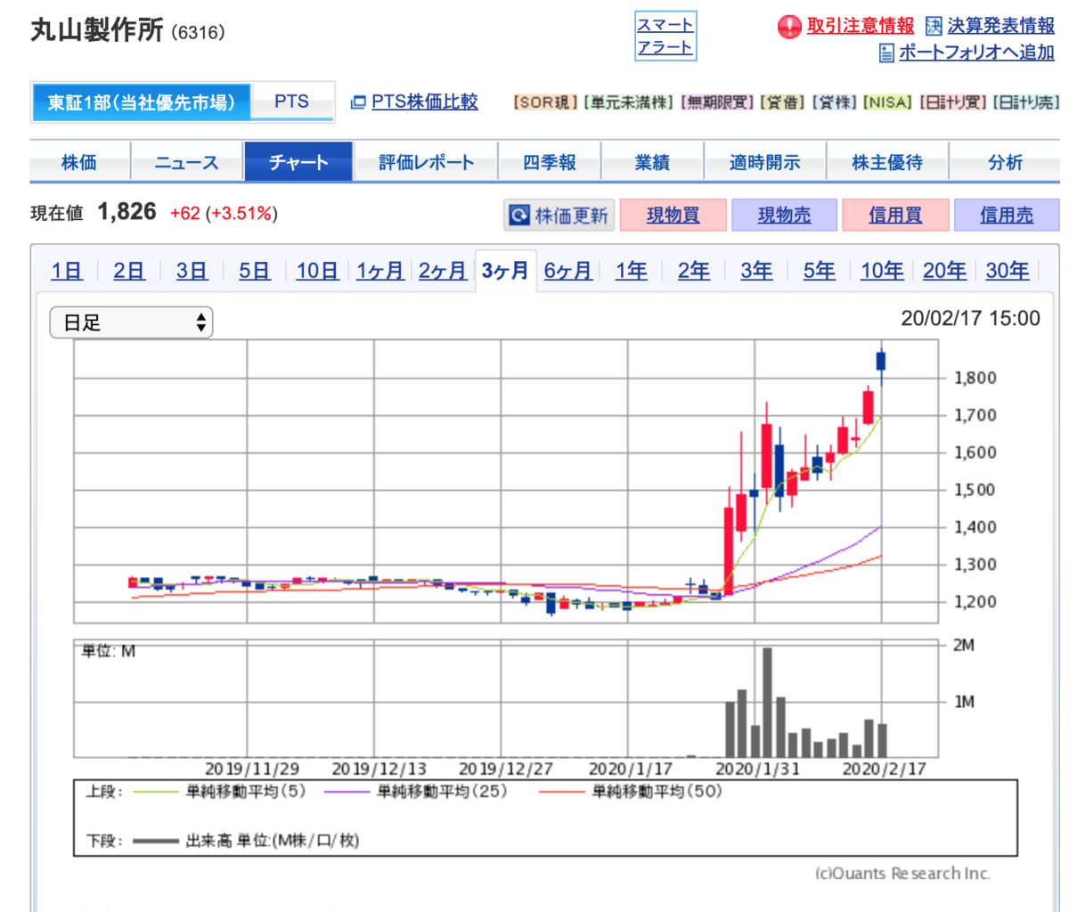Select the 1日 chart period
1069x912 pixels.
67,270
